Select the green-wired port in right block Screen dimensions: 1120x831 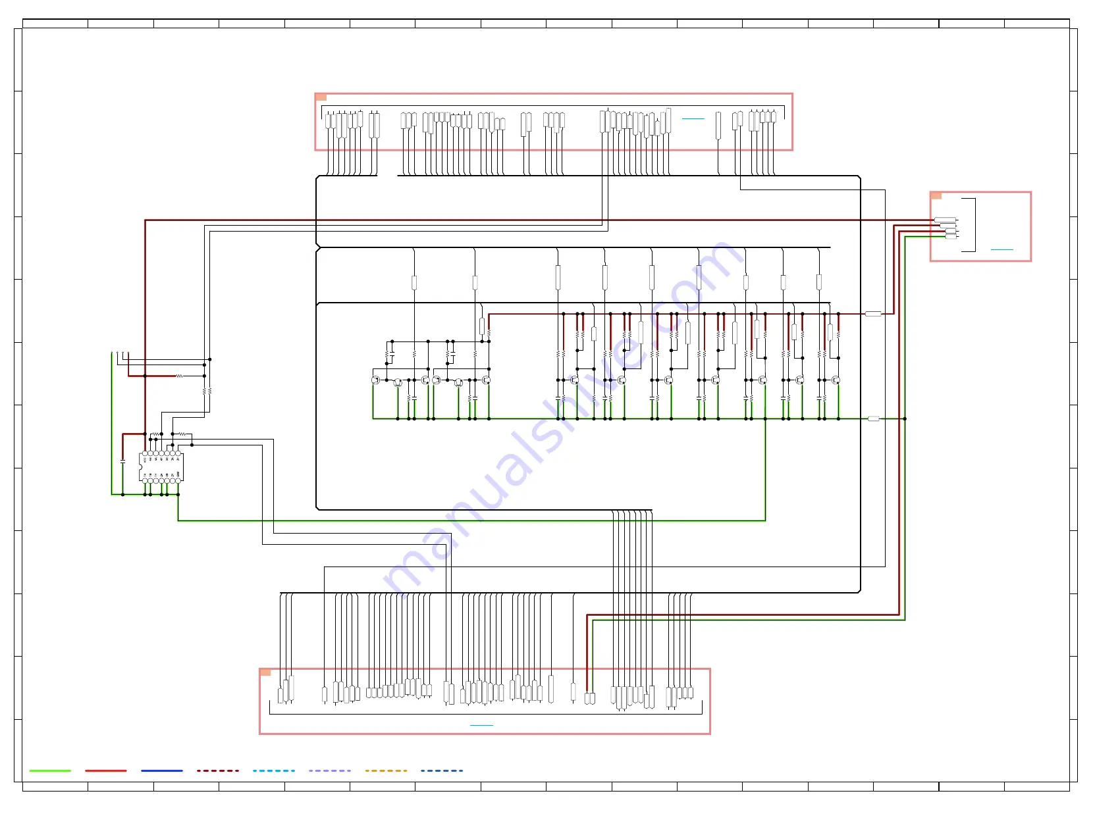(951, 236)
